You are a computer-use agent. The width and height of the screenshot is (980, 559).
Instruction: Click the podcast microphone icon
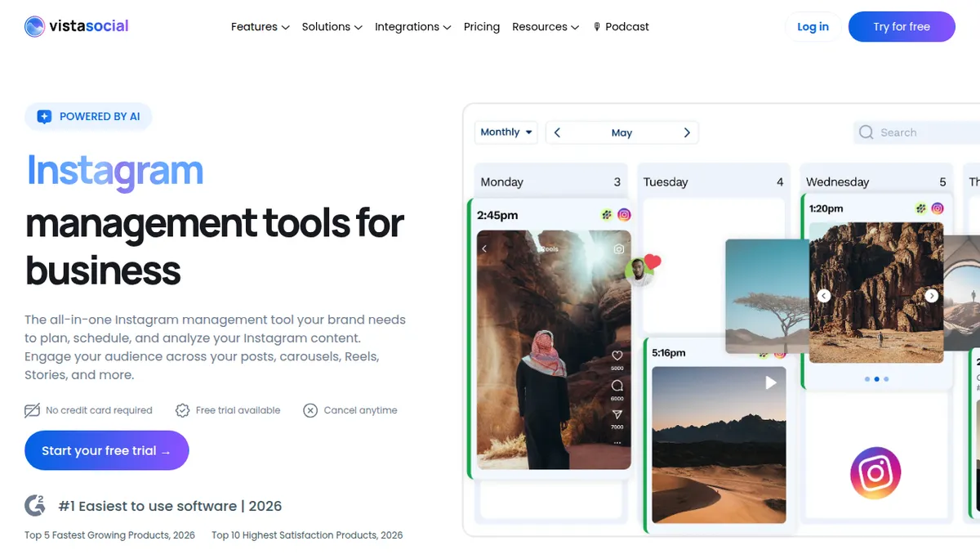pos(597,27)
